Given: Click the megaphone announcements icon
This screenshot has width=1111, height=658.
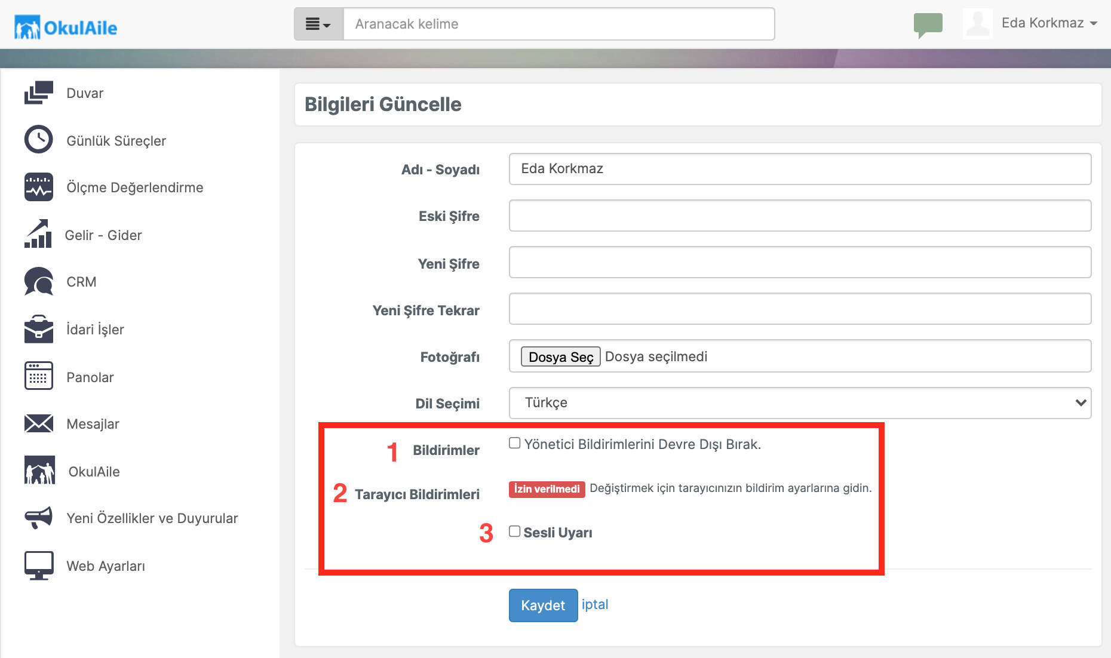Looking at the screenshot, I should pyautogui.click(x=39, y=518).
